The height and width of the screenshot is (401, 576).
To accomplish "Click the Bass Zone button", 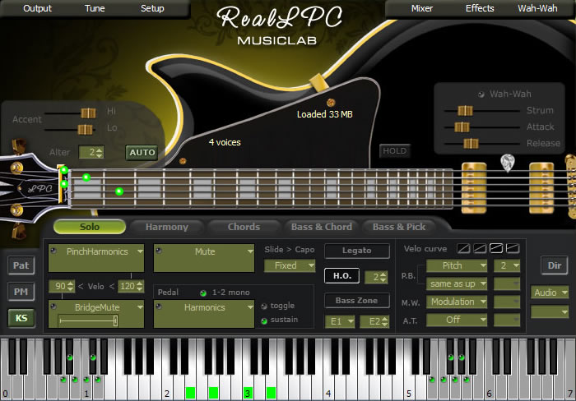I will [356, 301].
